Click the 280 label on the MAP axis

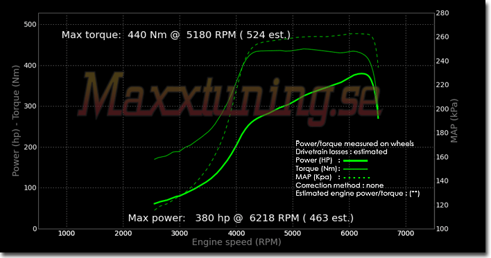(x=442, y=13)
